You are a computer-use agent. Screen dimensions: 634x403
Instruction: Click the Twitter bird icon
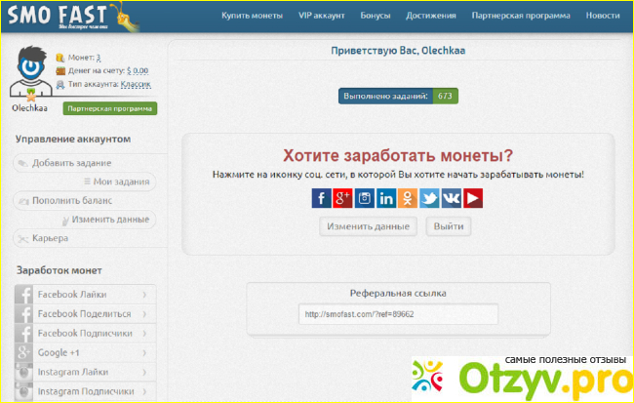coord(429,198)
